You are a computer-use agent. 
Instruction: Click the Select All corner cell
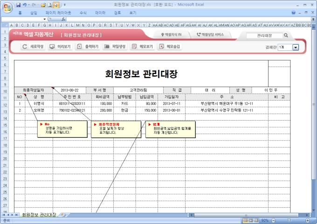tap(5, 25)
